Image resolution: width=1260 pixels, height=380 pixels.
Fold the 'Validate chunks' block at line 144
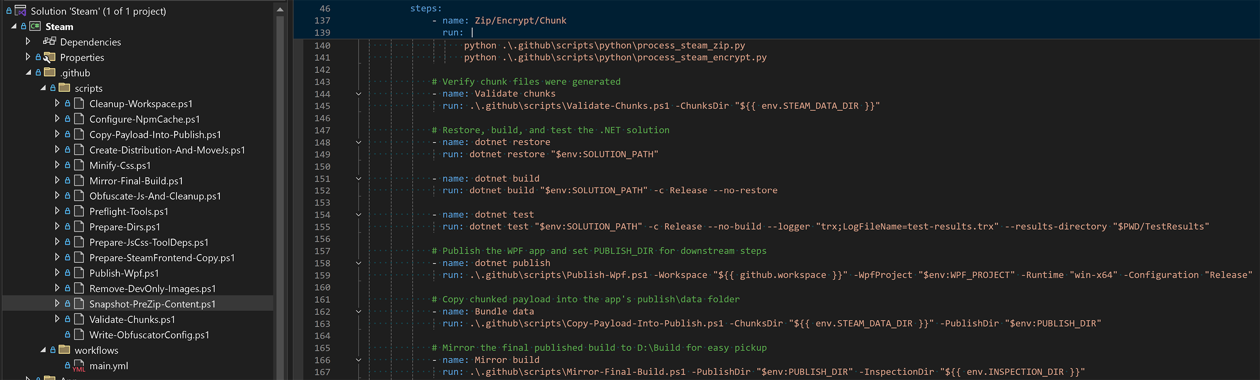pyautogui.click(x=359, y=94)
